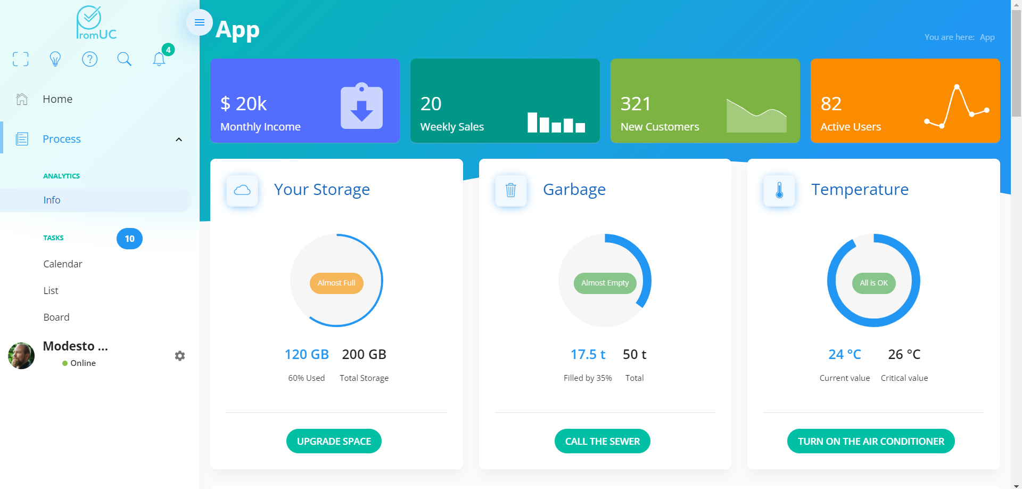Toggle the sidebar with hamburger button
Viewport: 1022px width, 489px height.
(x=200, y=22)
